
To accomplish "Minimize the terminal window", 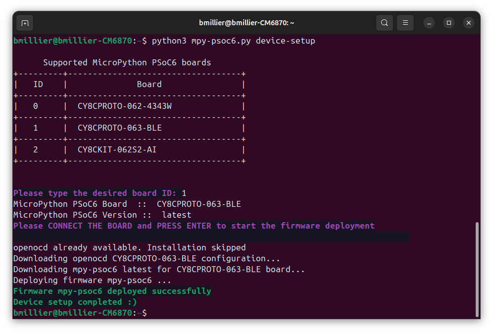I will pos(429,23).
